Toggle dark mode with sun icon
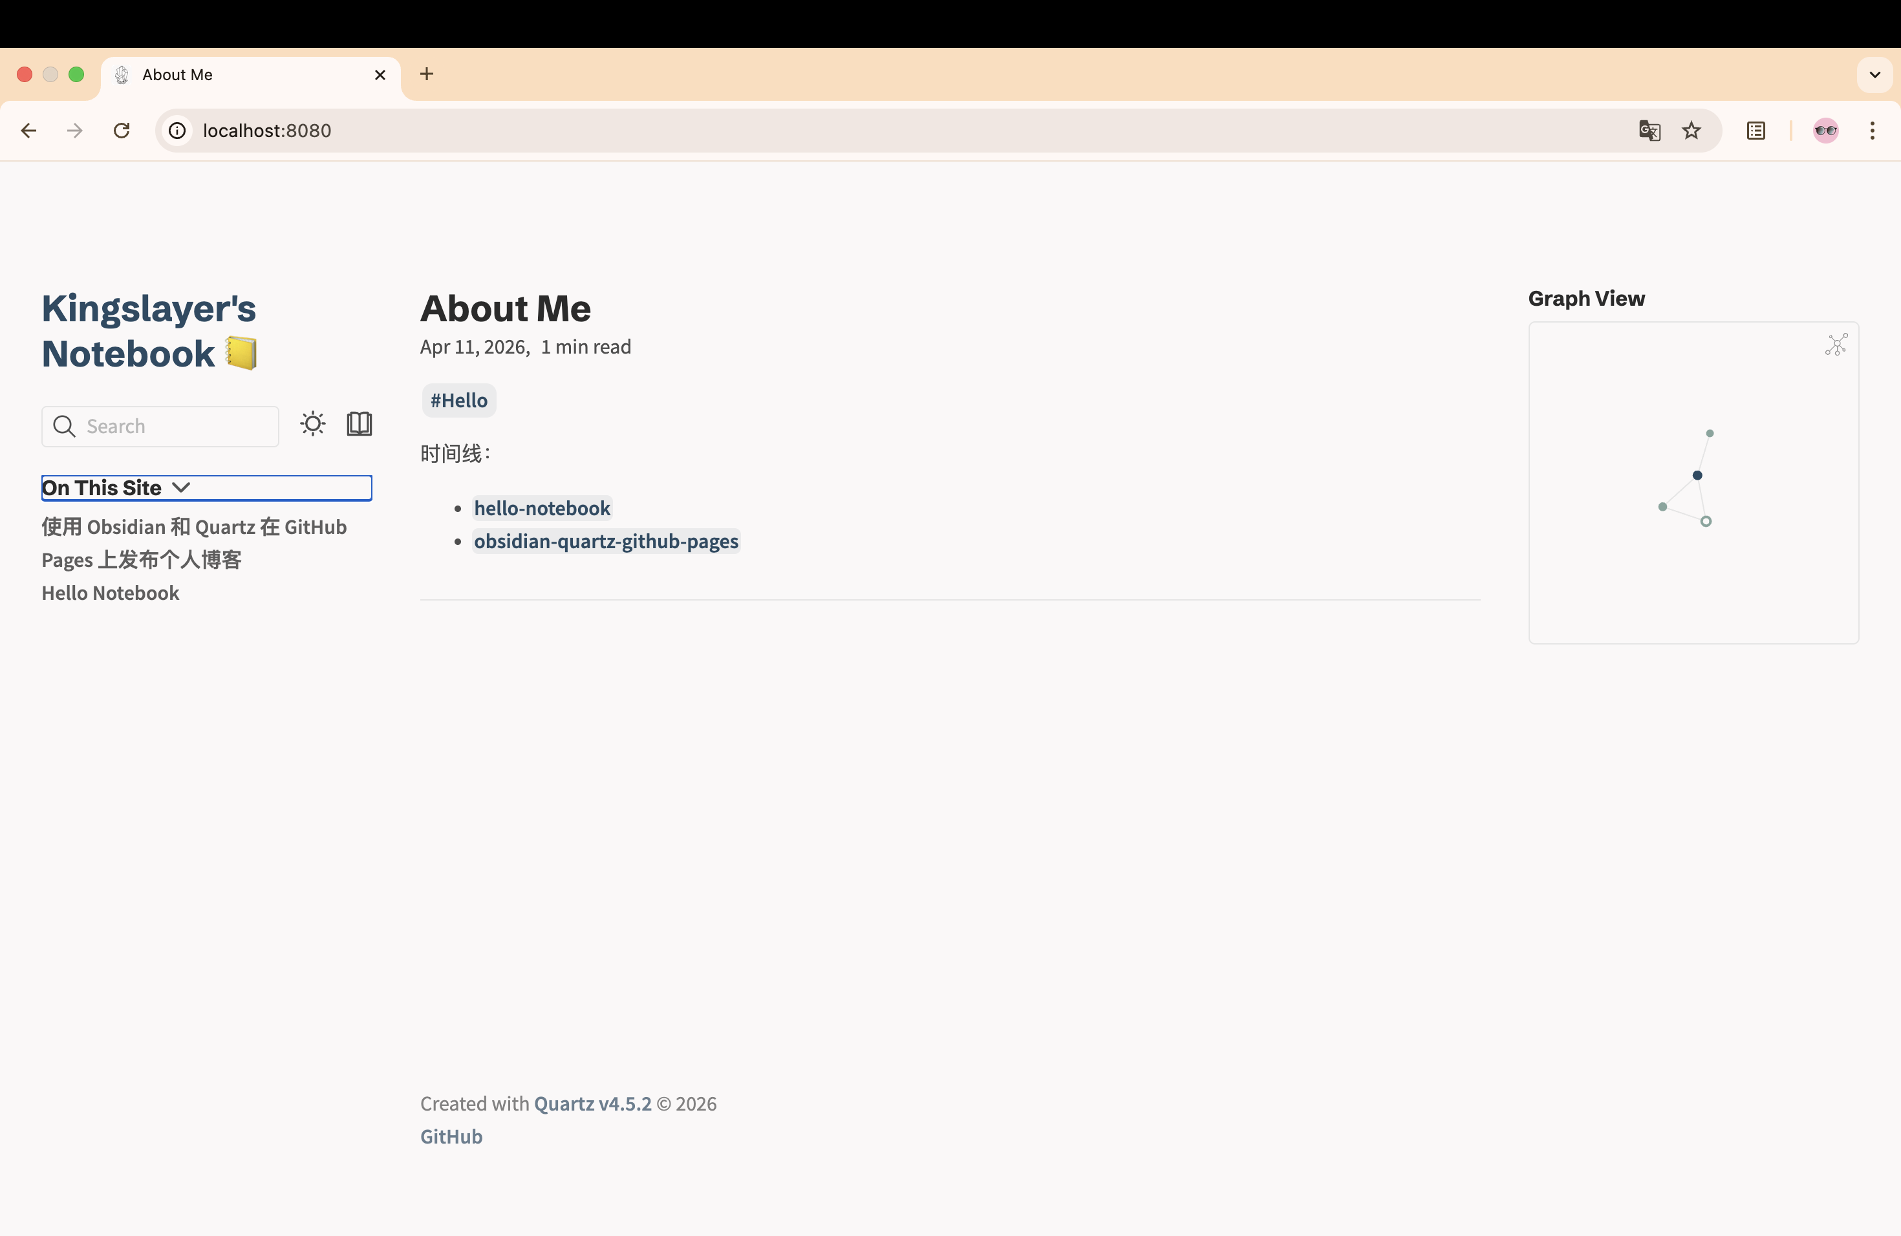The height and width of the screenshot is (1236, 1901). [312, 424]
